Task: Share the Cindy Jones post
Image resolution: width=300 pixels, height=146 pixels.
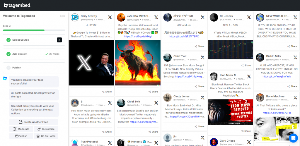Action: pyautogui.click(x=200, y=126)
